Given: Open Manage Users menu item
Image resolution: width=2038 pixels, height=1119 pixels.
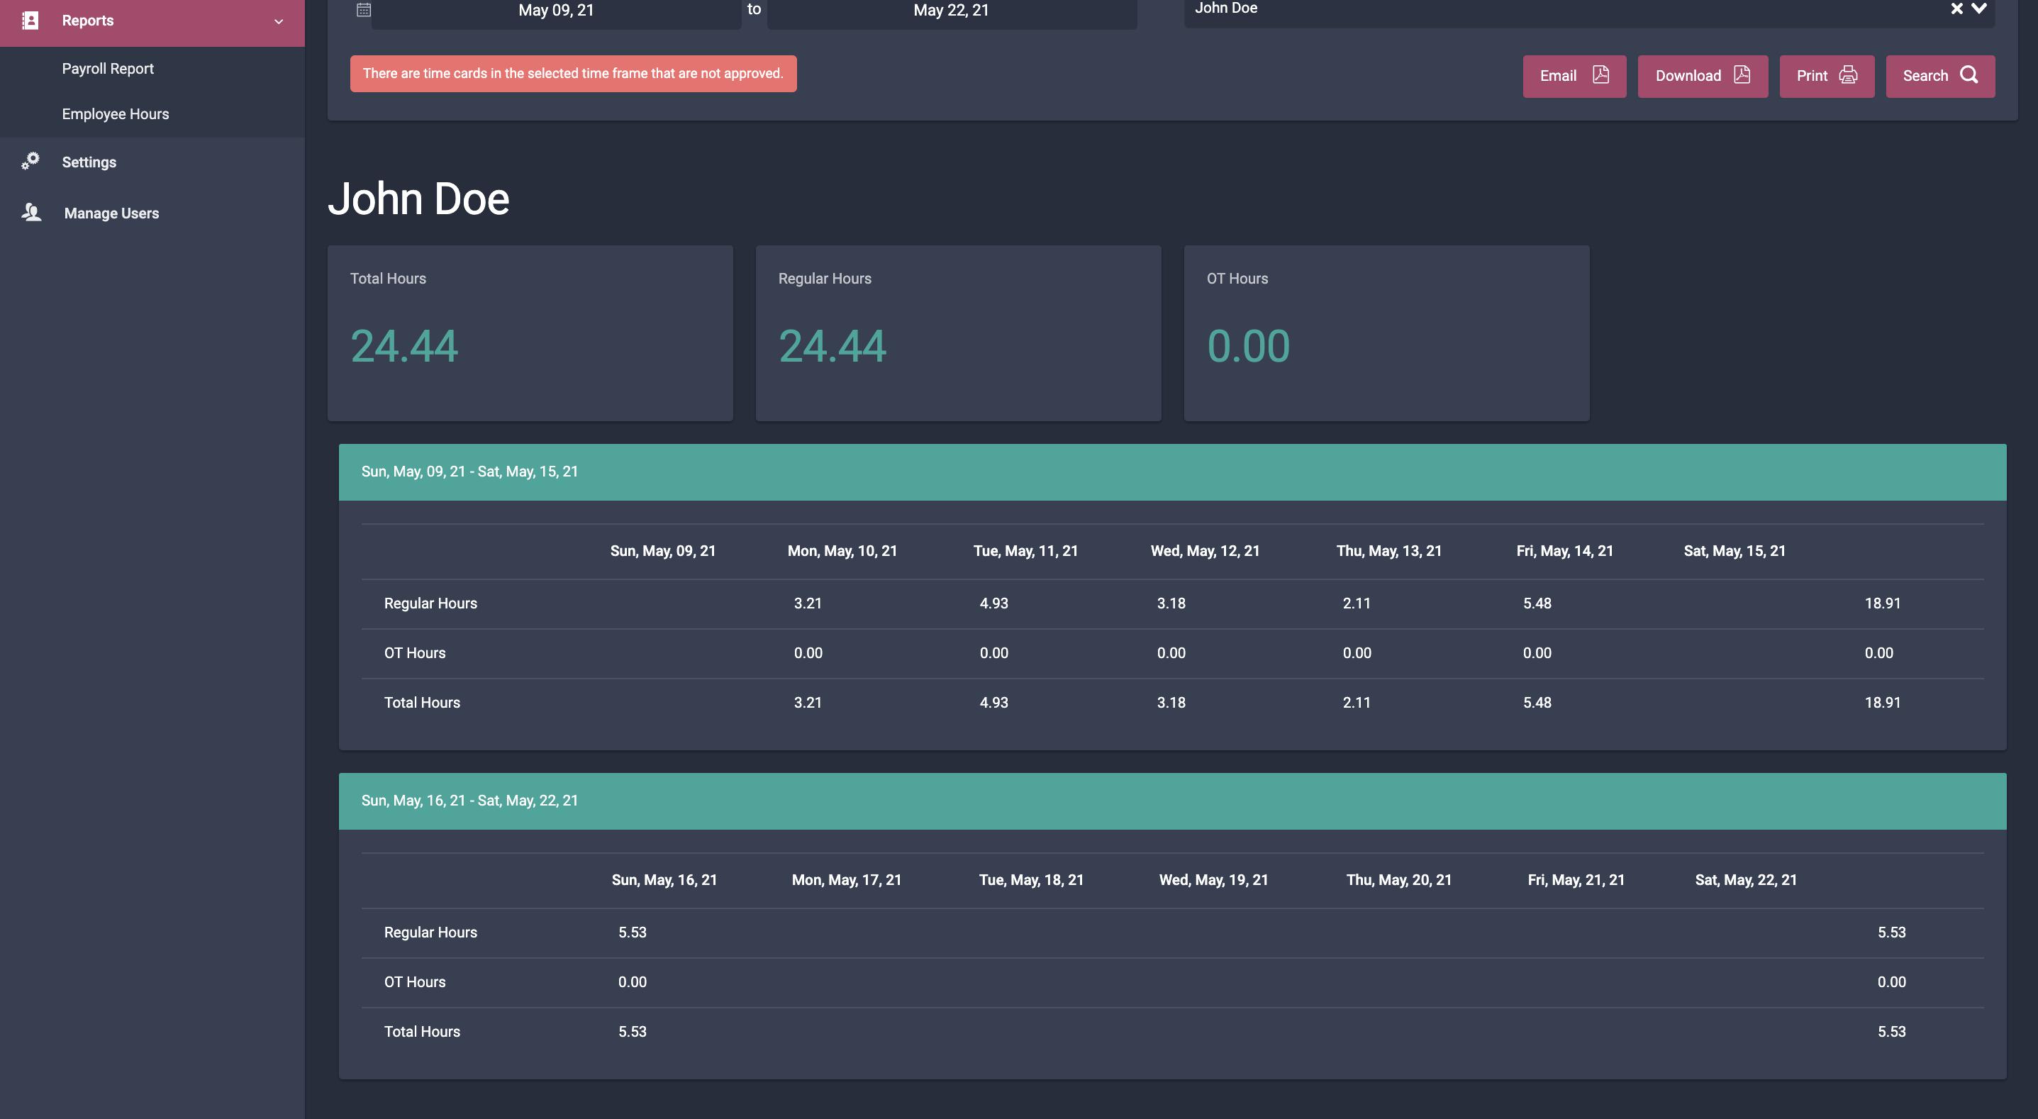Looking at the screenshot, I should coord(111,213).
